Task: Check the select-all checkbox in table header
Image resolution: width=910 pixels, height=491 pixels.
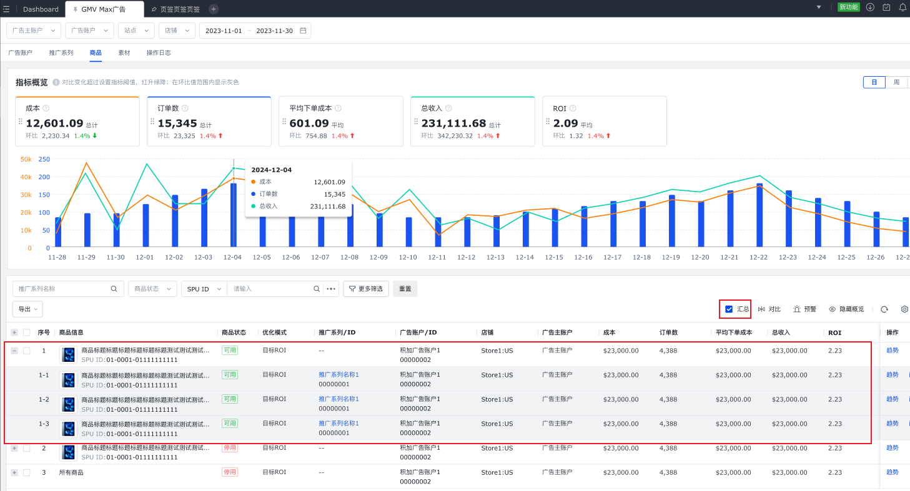Action: point(27,333)
